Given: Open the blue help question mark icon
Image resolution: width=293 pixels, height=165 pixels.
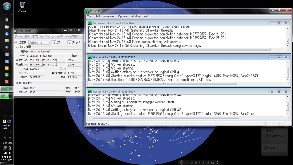Looking at the screenshot, I should [x=9, y=121].
